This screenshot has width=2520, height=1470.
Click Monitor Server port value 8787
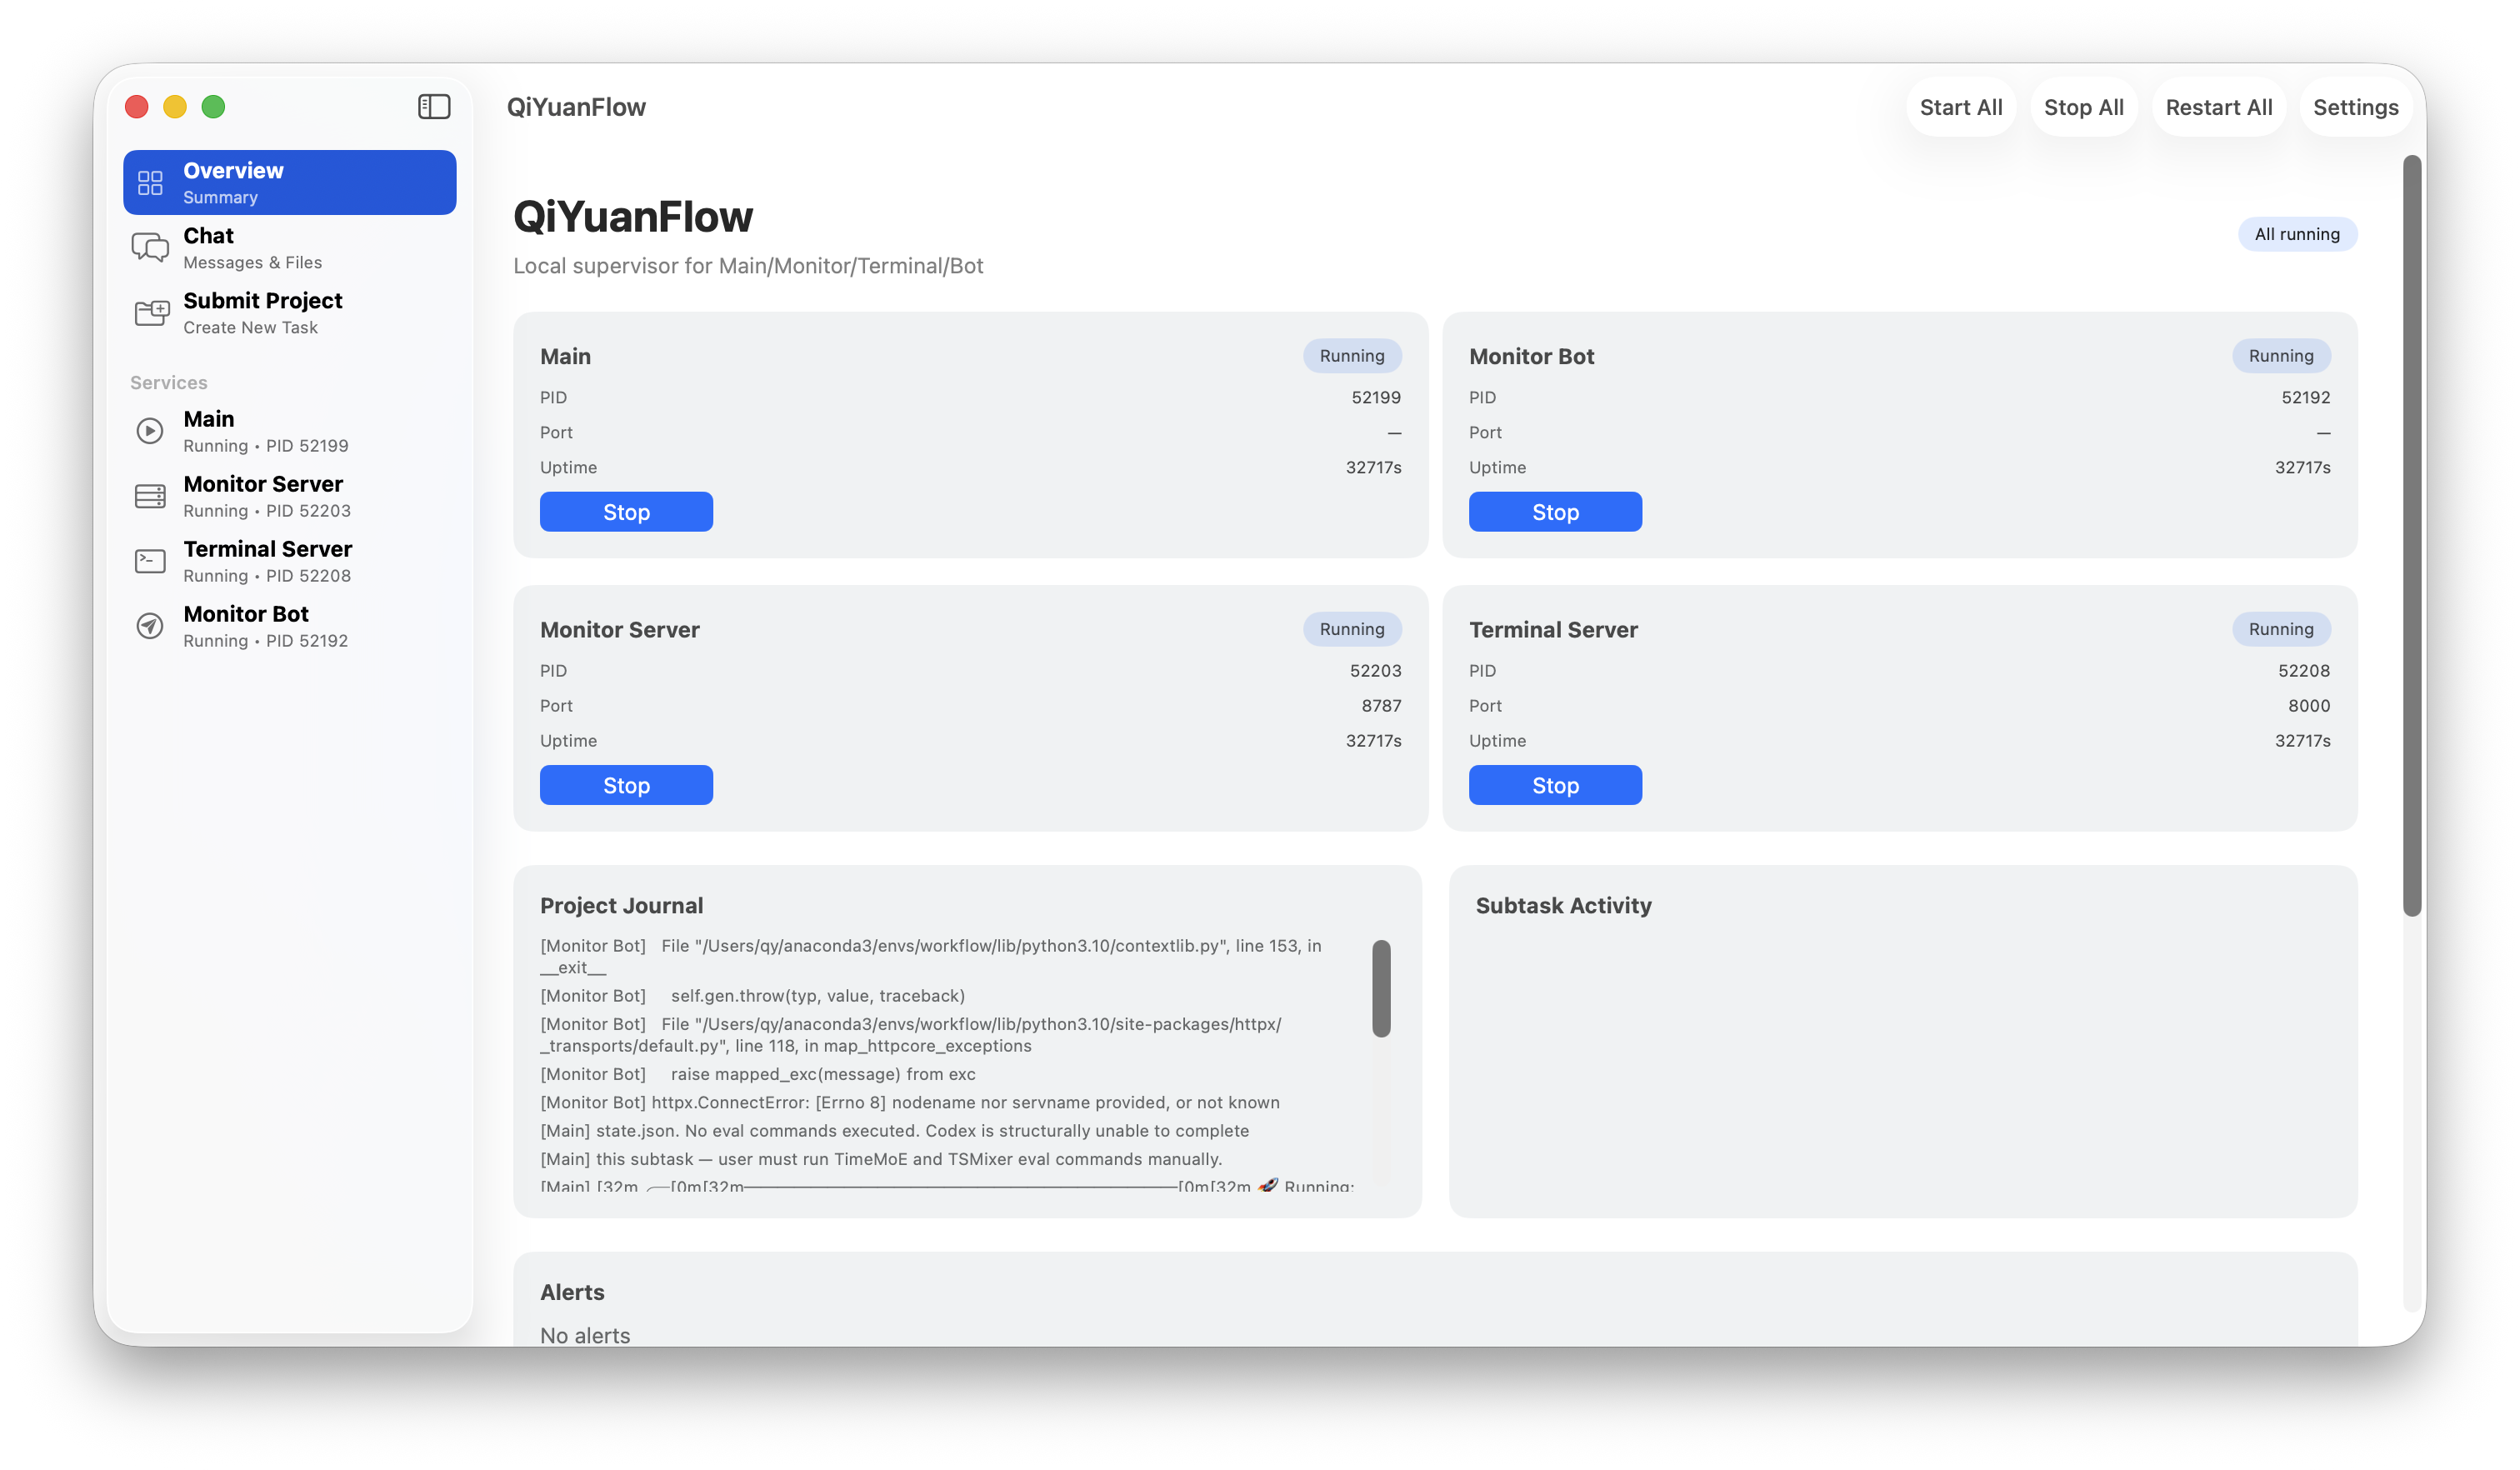(1381, 705)
